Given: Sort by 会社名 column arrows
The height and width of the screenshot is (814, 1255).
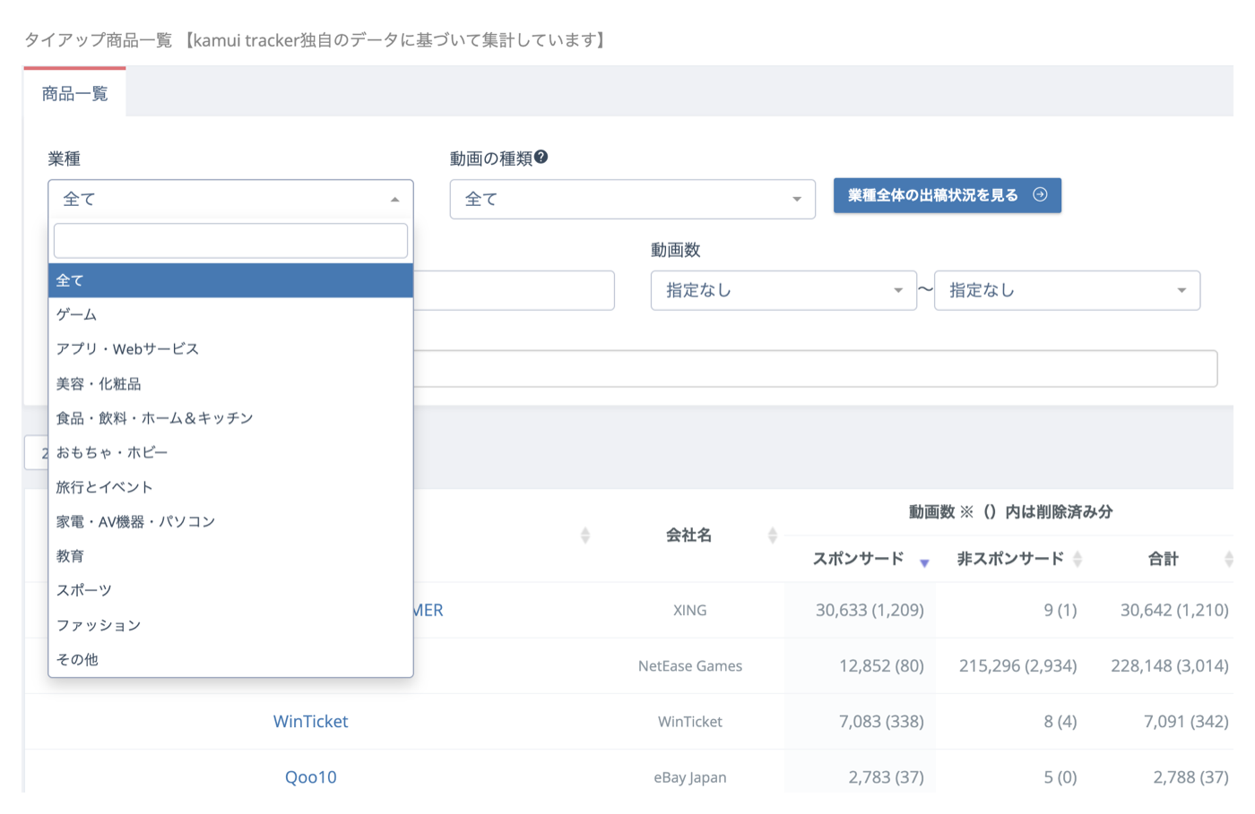Looking at the screenshot, I should pos(772,536).
